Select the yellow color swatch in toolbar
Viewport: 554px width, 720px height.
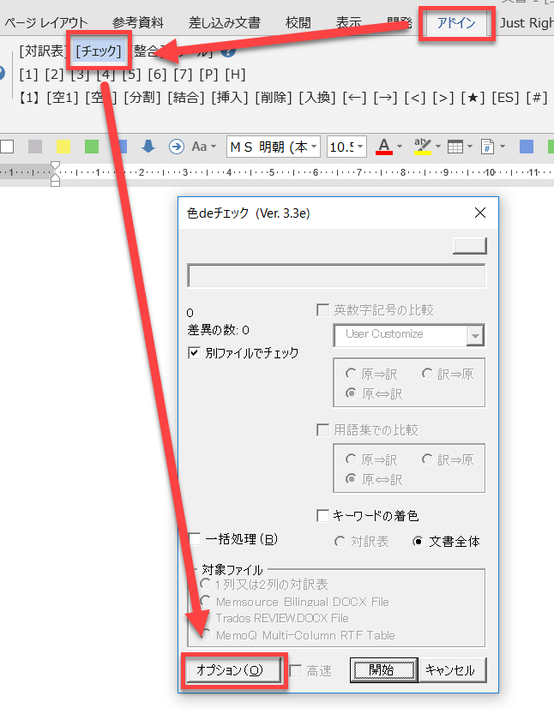click(x=63, y=147)
